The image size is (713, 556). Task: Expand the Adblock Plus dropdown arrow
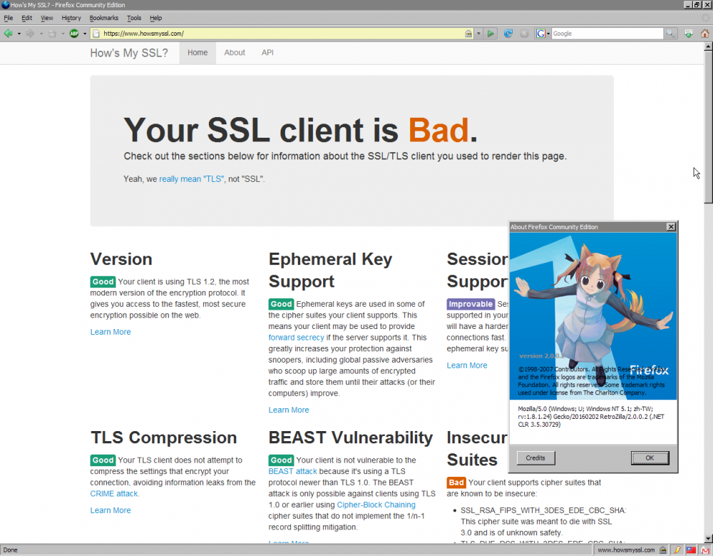click(x=85, y=34)
